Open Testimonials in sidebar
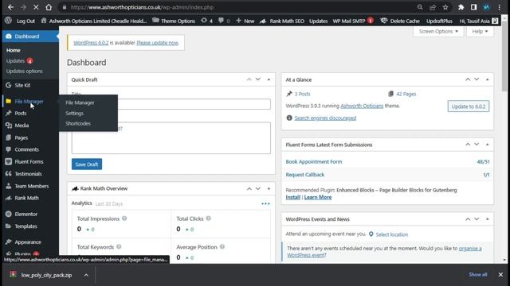 tap(29, 174)
